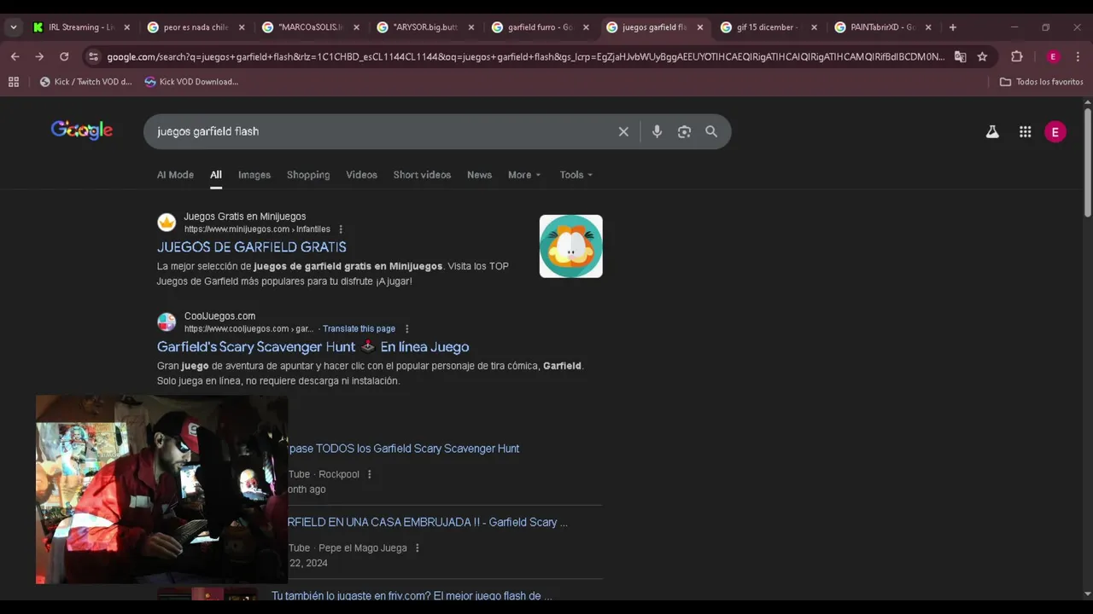Open Kick / Twitch VOD bookmark
The image size is (1093, 614).
point(85,82)
